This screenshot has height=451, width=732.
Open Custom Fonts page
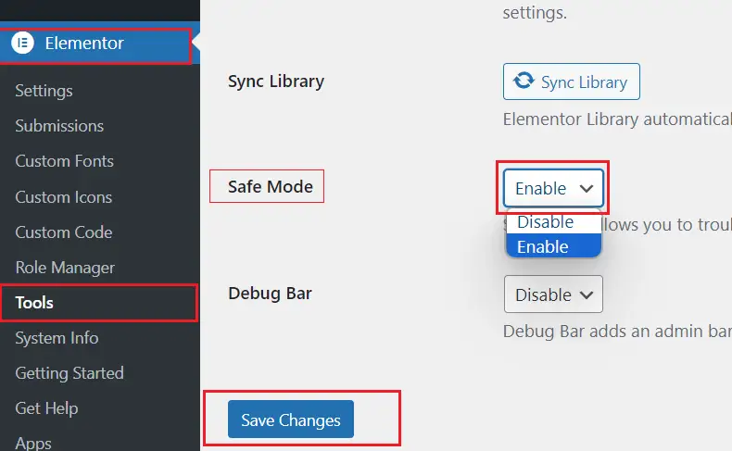point(64,161)
